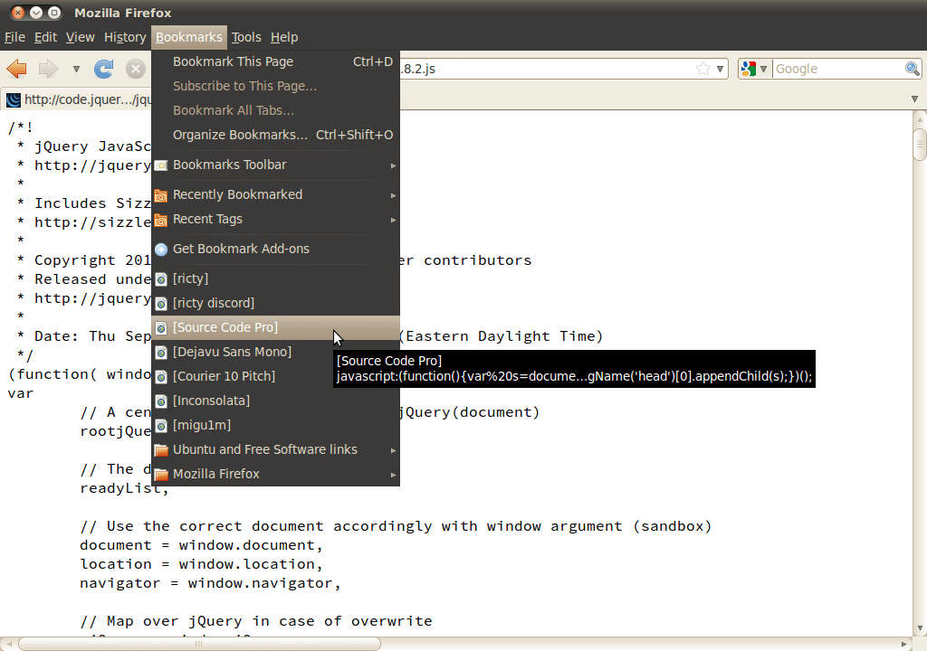Click the forward navigation arrow
927x651 pixels.
tap(46, 68)
